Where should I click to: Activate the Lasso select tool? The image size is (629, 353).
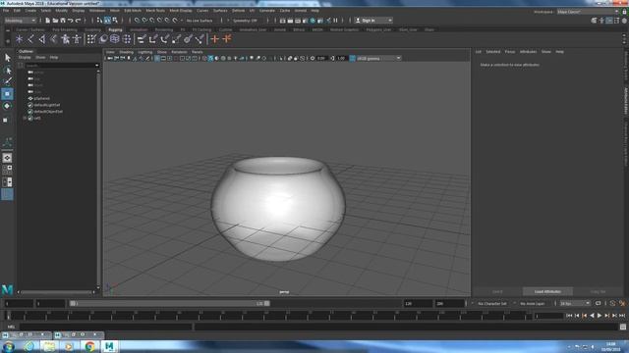[7, 70]
